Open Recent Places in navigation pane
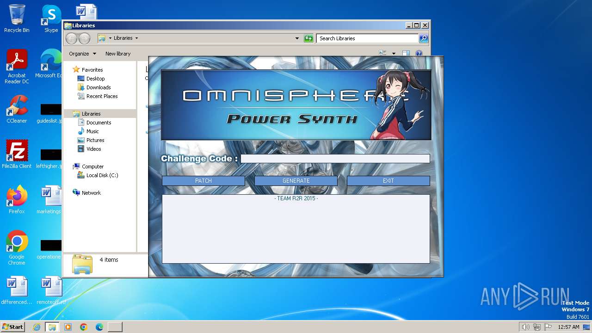 [102, 96]
